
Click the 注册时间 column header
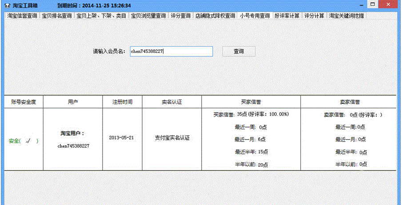pyautogui.click(x=122, y=102)
